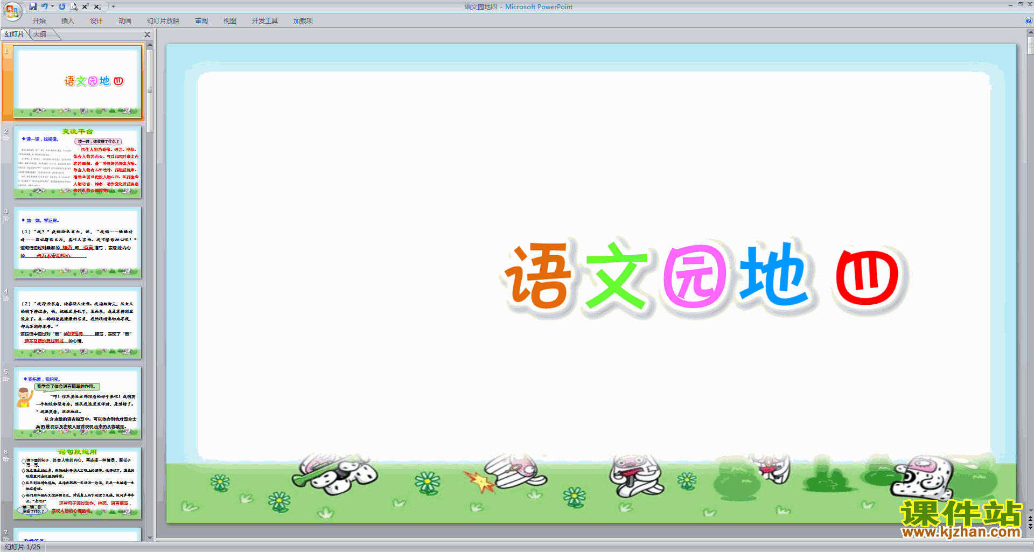Switch to the 幻灯片 pane tab

(x=15, y=34)
